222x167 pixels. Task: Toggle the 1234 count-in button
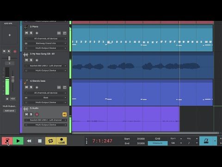(x=62, y=141)
